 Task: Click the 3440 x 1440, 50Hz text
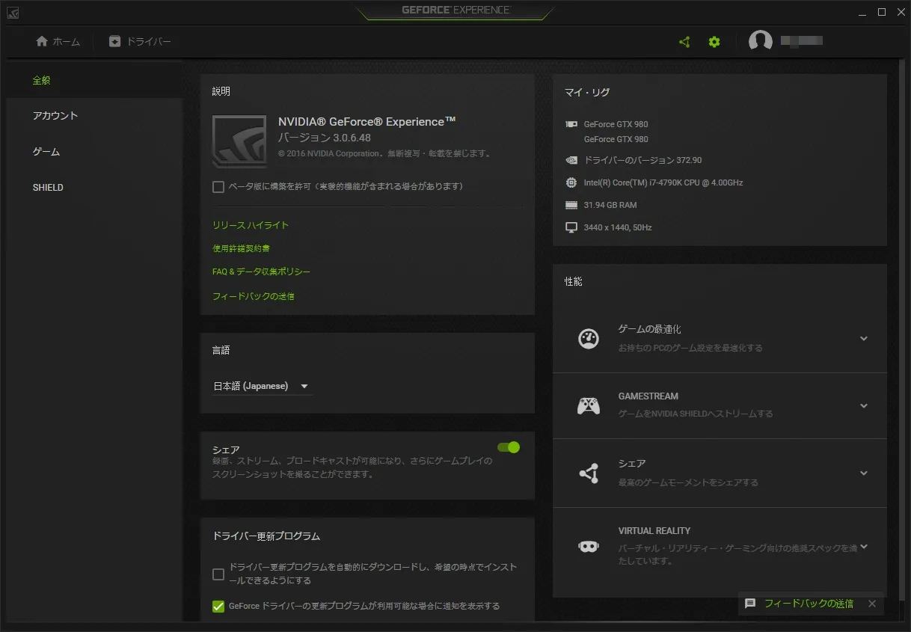coord(618,227)
